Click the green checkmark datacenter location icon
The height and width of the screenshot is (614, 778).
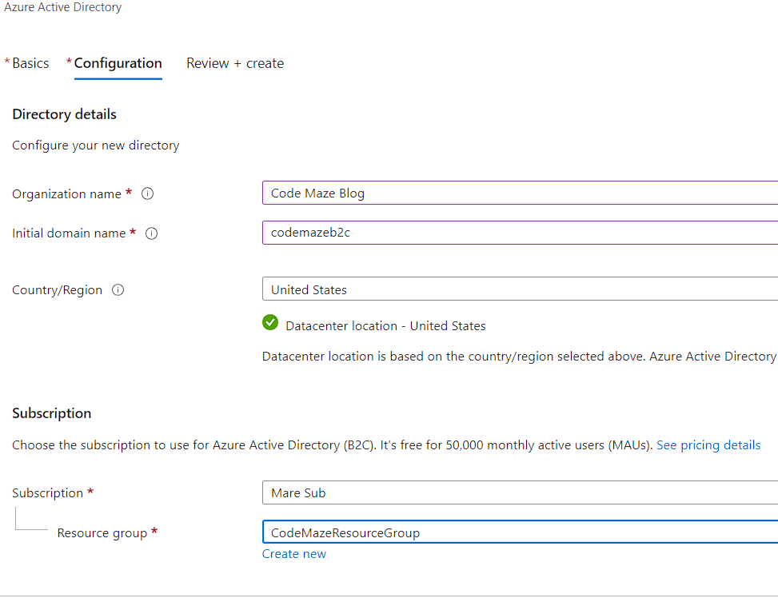(270, 323)
